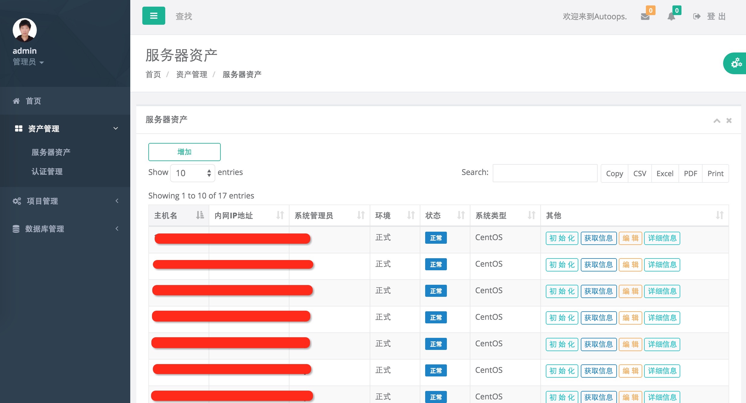Open 认证管理 in the sidebar

point(47,172)
